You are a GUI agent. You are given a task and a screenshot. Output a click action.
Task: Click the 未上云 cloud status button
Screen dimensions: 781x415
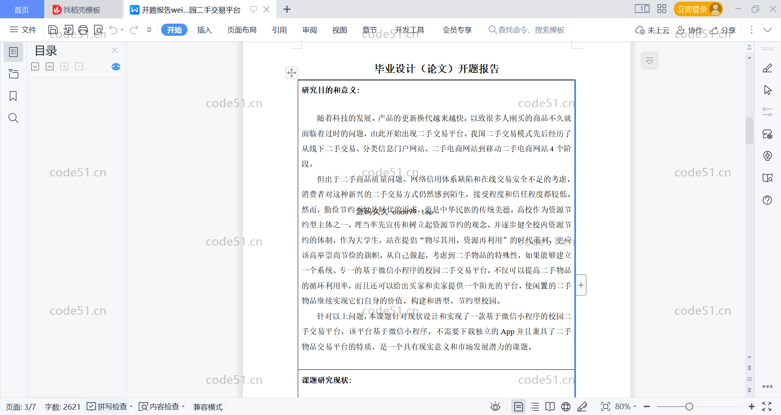click(x=652, y=30)
